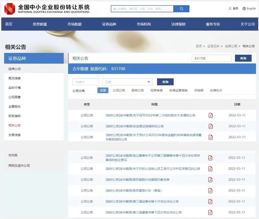Open PDF for 第三届监事会第十次会议决议公告
Viewport: 259px width, 219px height.
210,201
